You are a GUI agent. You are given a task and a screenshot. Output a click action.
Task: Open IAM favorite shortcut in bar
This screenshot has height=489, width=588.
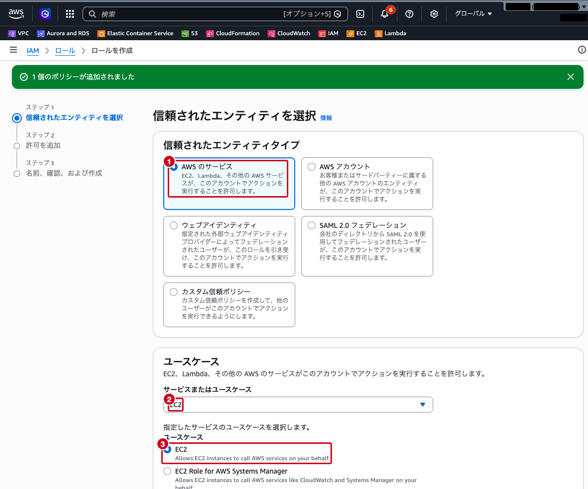328,33
